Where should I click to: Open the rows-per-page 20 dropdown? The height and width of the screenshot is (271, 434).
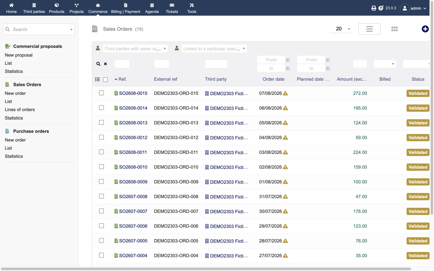pos(341,29)
